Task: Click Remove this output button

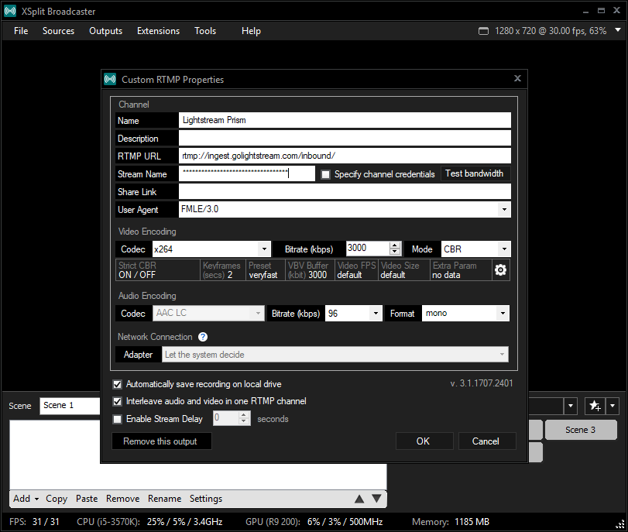Action: tap(161, 441)
